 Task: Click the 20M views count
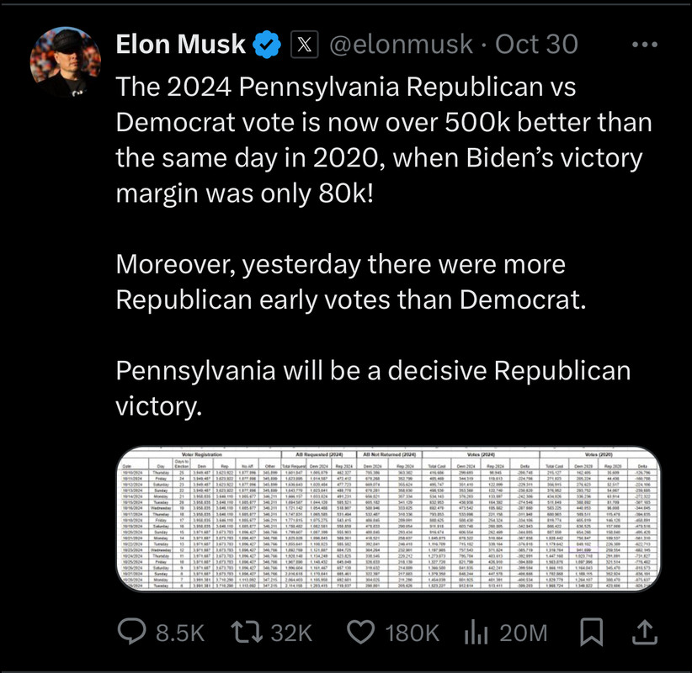524,633
